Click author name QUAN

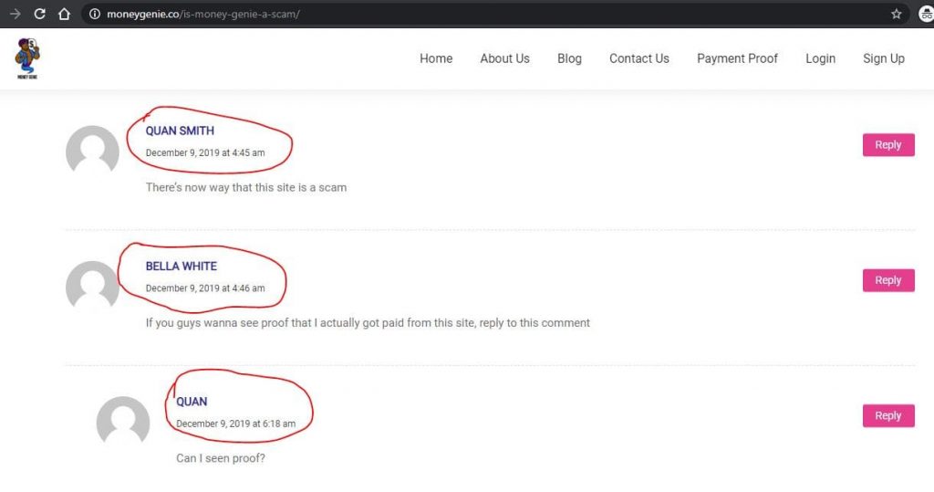coord(192,402)
